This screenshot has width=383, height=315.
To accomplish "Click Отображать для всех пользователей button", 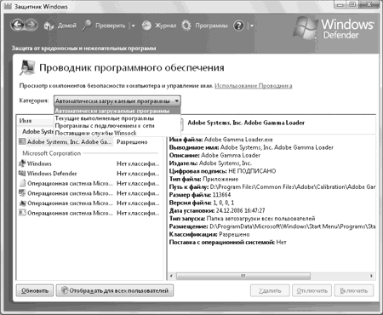I will coord(115,290).
